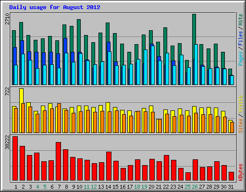Click the cyan pages bar for day 26
This screenshot has height=192, width=246.
196,65
